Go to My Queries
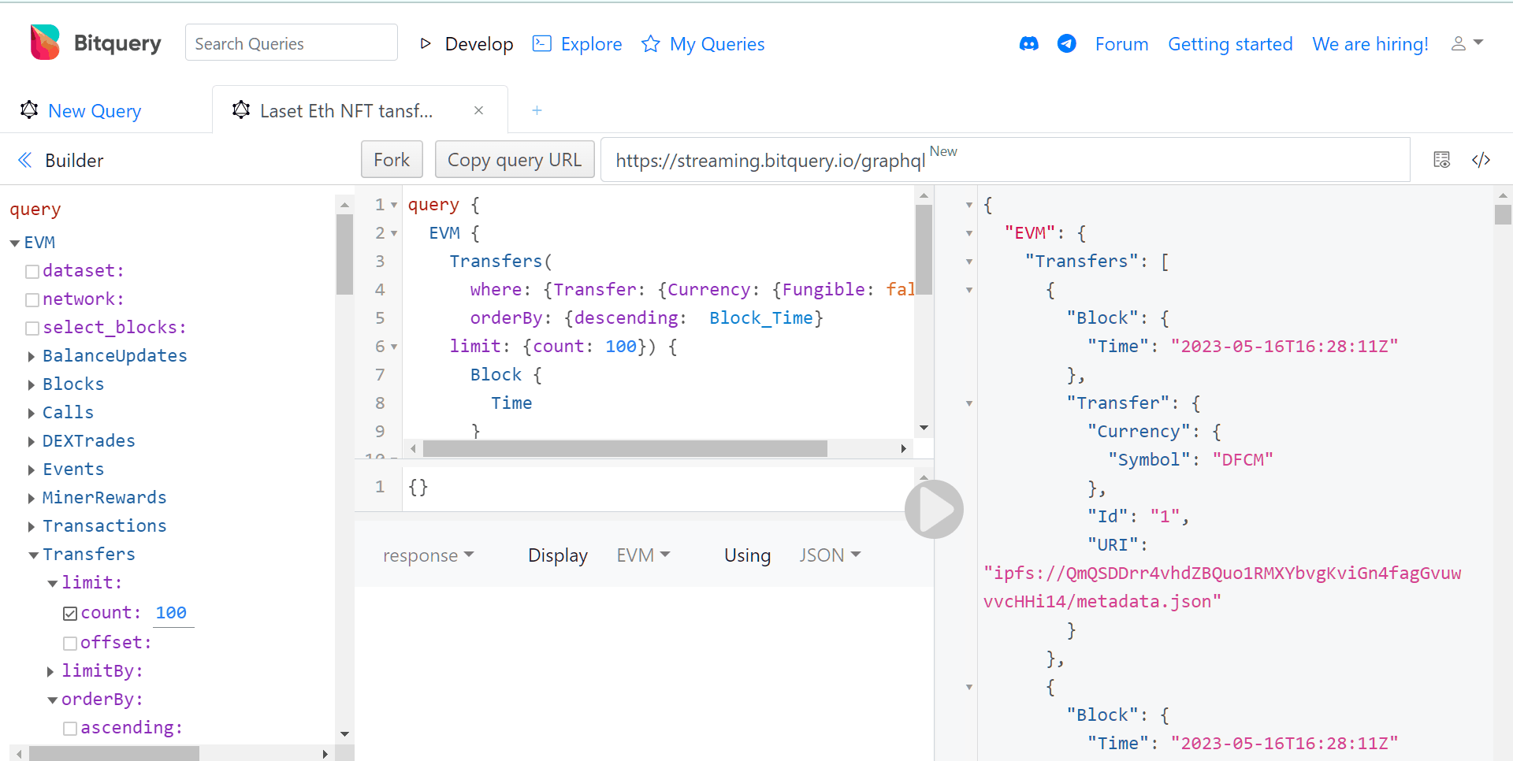Screen dimensions: 1513x761 [717, 44]
